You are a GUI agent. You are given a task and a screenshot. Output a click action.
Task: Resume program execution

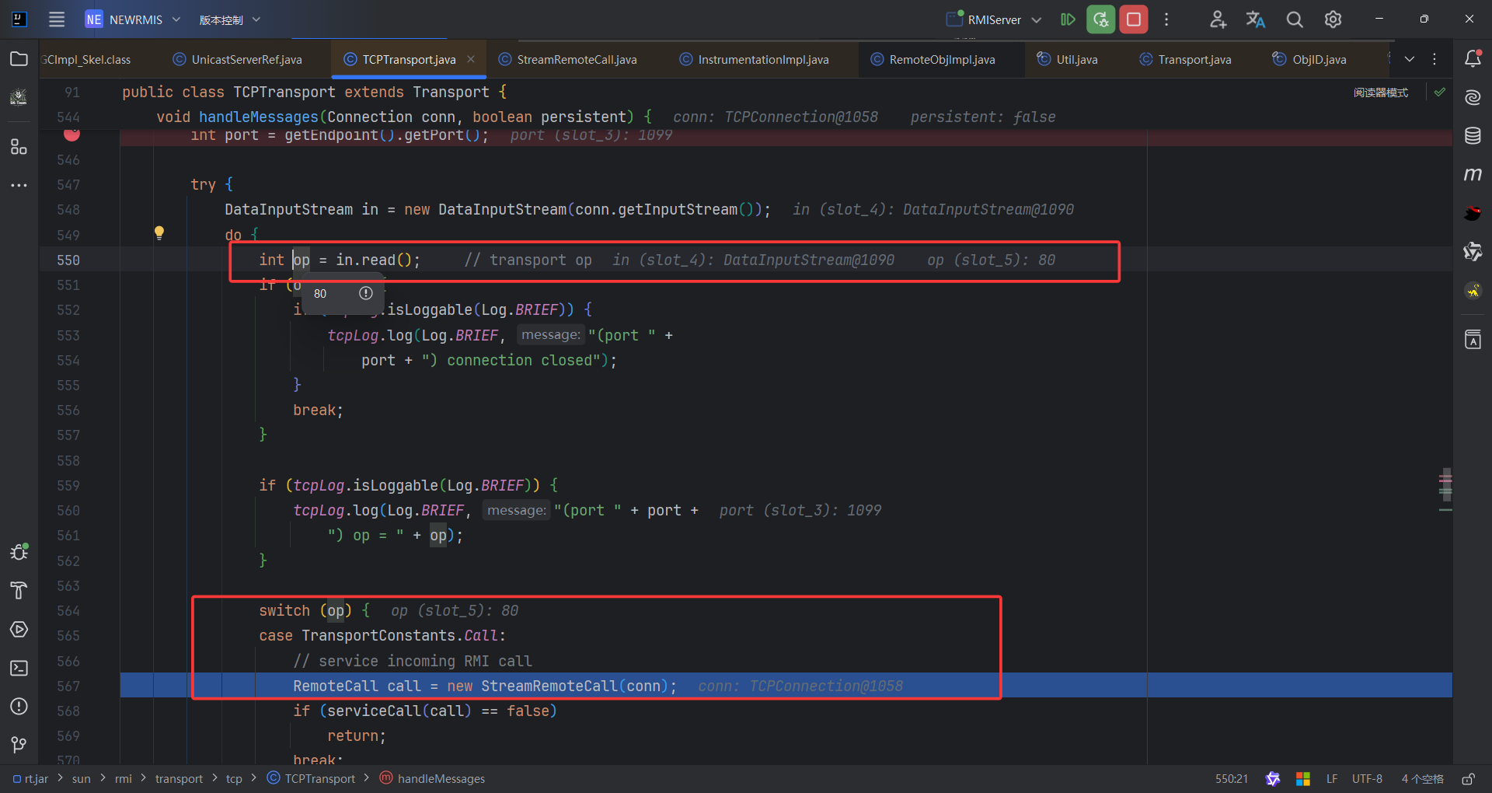(x=1068, y=19)
